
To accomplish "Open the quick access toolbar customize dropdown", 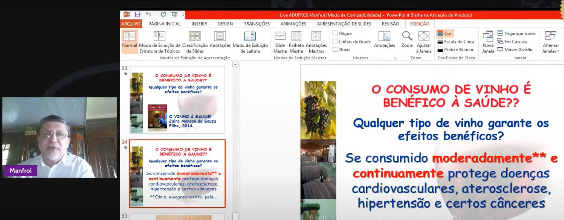I will tap(183, 15).
